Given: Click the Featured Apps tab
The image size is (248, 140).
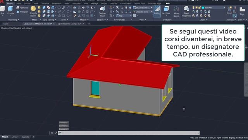Looking at the screenshot, I should [x=155, y=3].
